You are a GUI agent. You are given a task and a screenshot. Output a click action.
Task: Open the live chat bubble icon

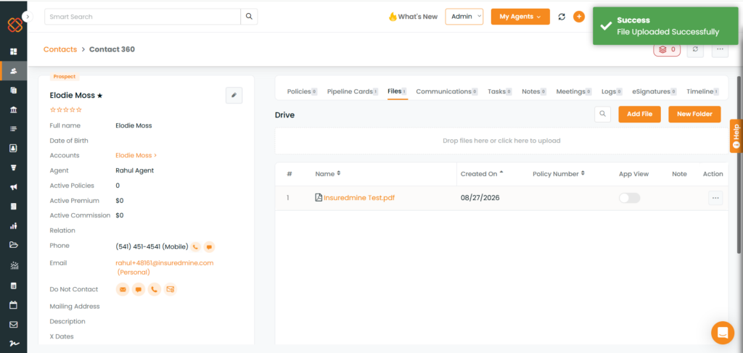click(x=722, y=333)
